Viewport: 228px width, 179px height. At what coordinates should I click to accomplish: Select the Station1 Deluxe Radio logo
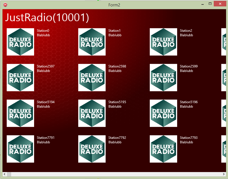click(x=92, y=42)
